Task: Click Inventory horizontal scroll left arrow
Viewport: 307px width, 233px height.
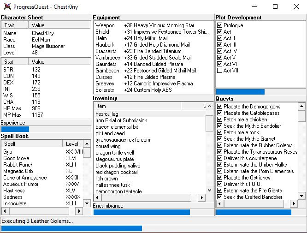Action: (97, 198)
